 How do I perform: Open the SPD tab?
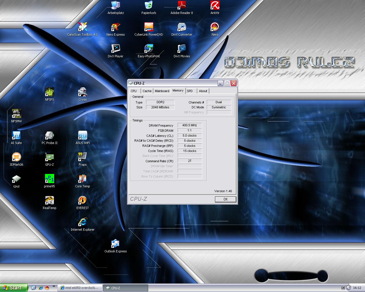coord(190,91)
